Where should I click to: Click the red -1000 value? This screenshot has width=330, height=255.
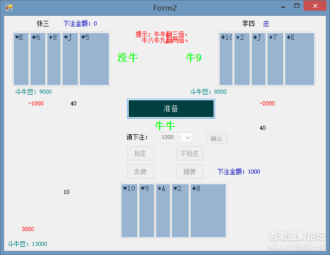[x=36, y=103]
